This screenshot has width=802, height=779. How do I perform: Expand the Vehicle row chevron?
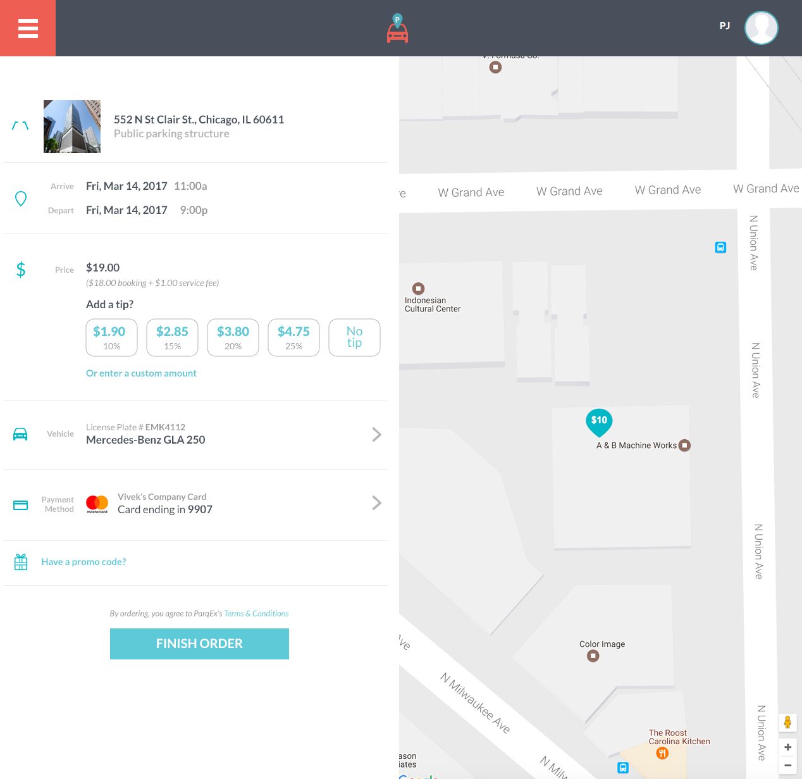click(376, 434)
